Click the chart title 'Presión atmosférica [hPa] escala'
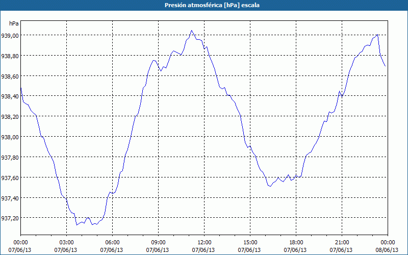 pos(212,5)
